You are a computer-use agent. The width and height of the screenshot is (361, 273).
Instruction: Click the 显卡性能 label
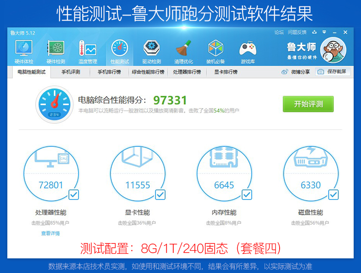(137, 212)
